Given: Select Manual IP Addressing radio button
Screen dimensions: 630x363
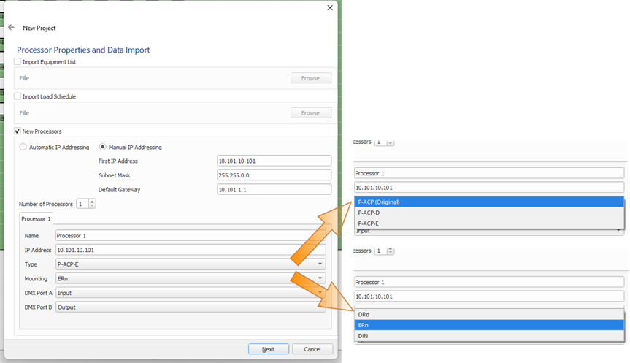Looking at the screenshot, I should (x=103, y=147).
